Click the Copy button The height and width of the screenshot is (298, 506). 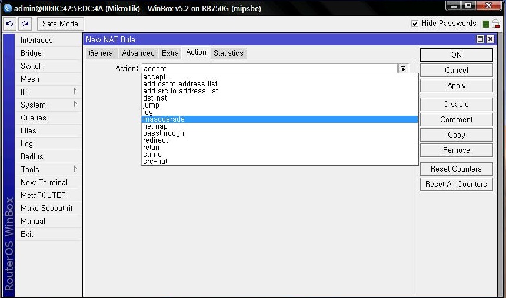(457, 135)
